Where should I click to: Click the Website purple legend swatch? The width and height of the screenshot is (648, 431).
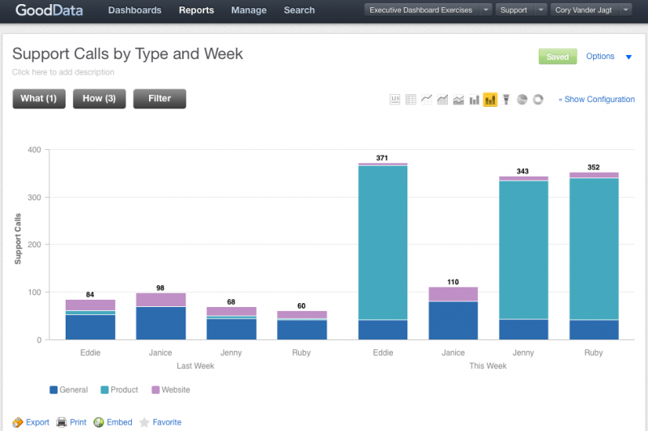154,390
